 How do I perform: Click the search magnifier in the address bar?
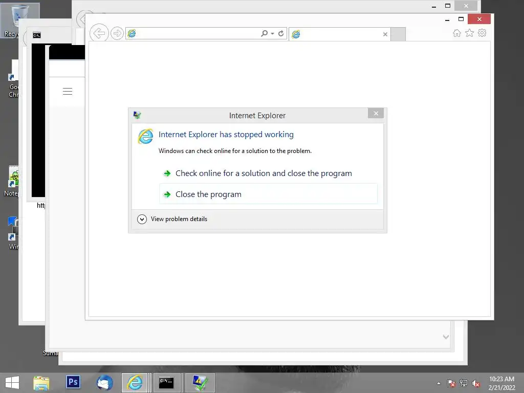(264, 33)
